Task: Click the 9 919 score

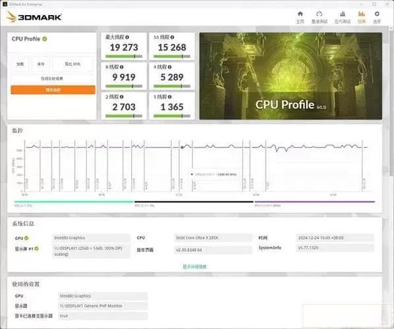Action: coord(124,77)
